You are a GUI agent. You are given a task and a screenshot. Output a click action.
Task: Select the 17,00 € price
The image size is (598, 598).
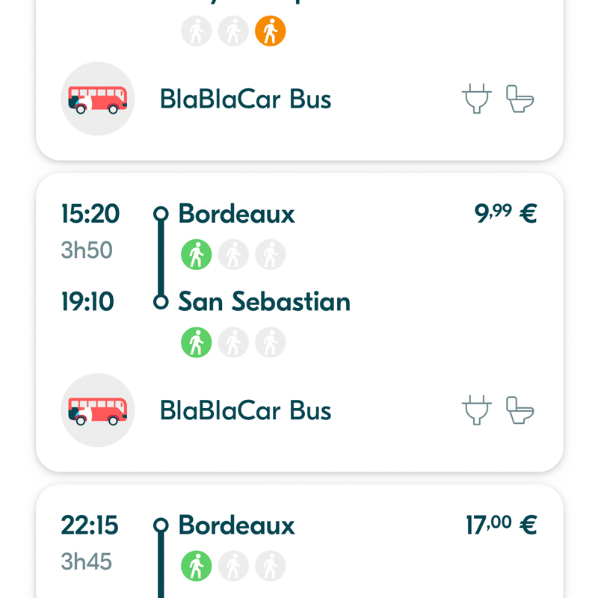click(501, 525)
